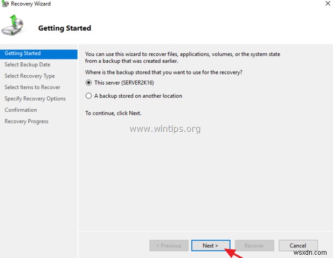Click the Next button

coord(211,246)
